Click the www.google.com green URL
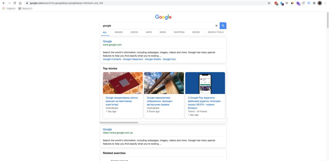The height and width of the screenshot is (161, 329). point(112,45)
